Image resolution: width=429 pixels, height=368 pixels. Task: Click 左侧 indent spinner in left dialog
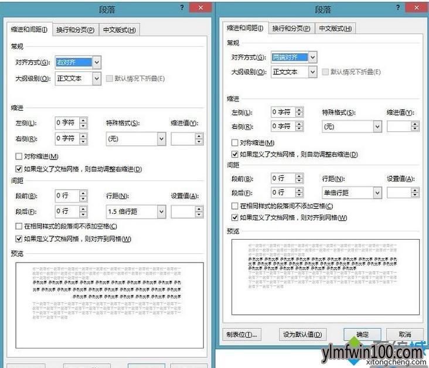pyautogui.click(x=83, y=123)
